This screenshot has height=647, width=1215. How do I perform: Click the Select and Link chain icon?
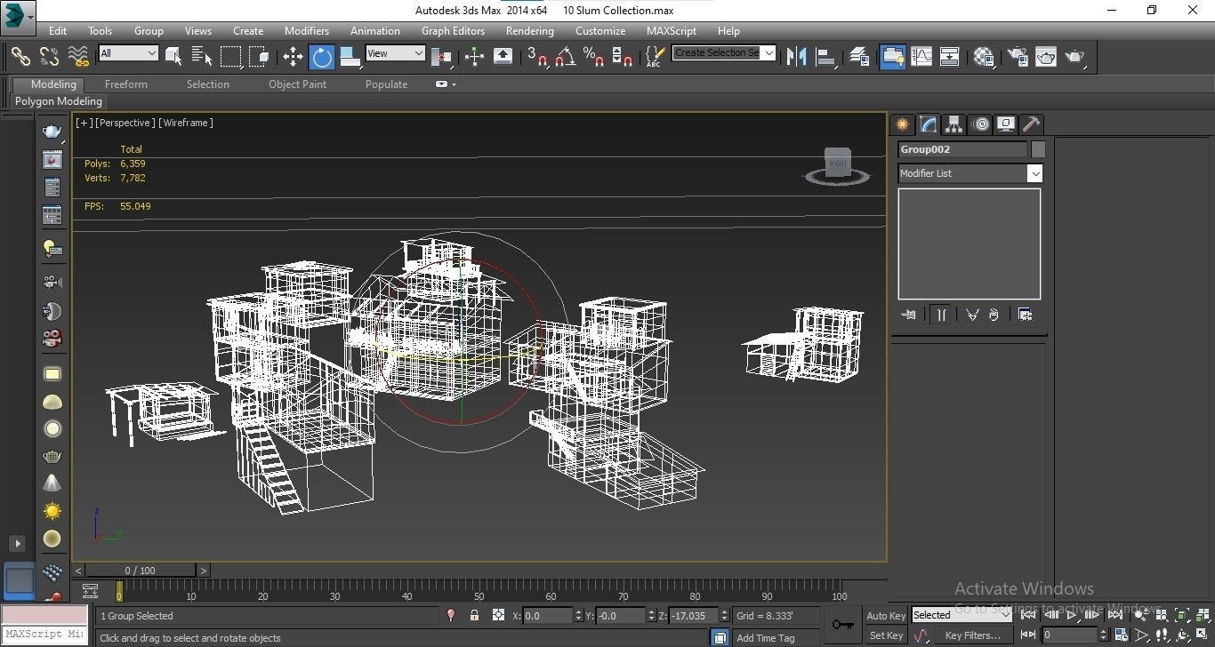[20, 56]
